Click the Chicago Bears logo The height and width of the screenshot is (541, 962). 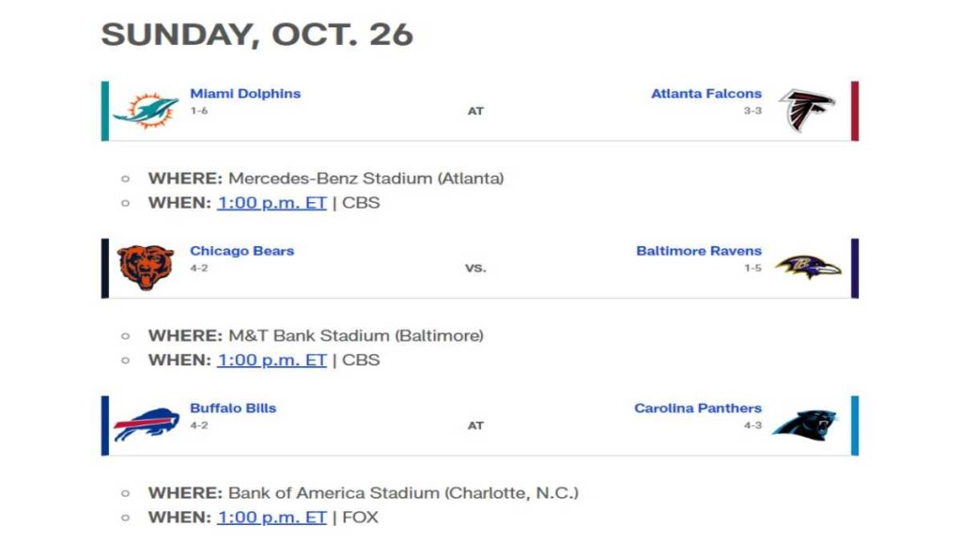click(146, 268)
